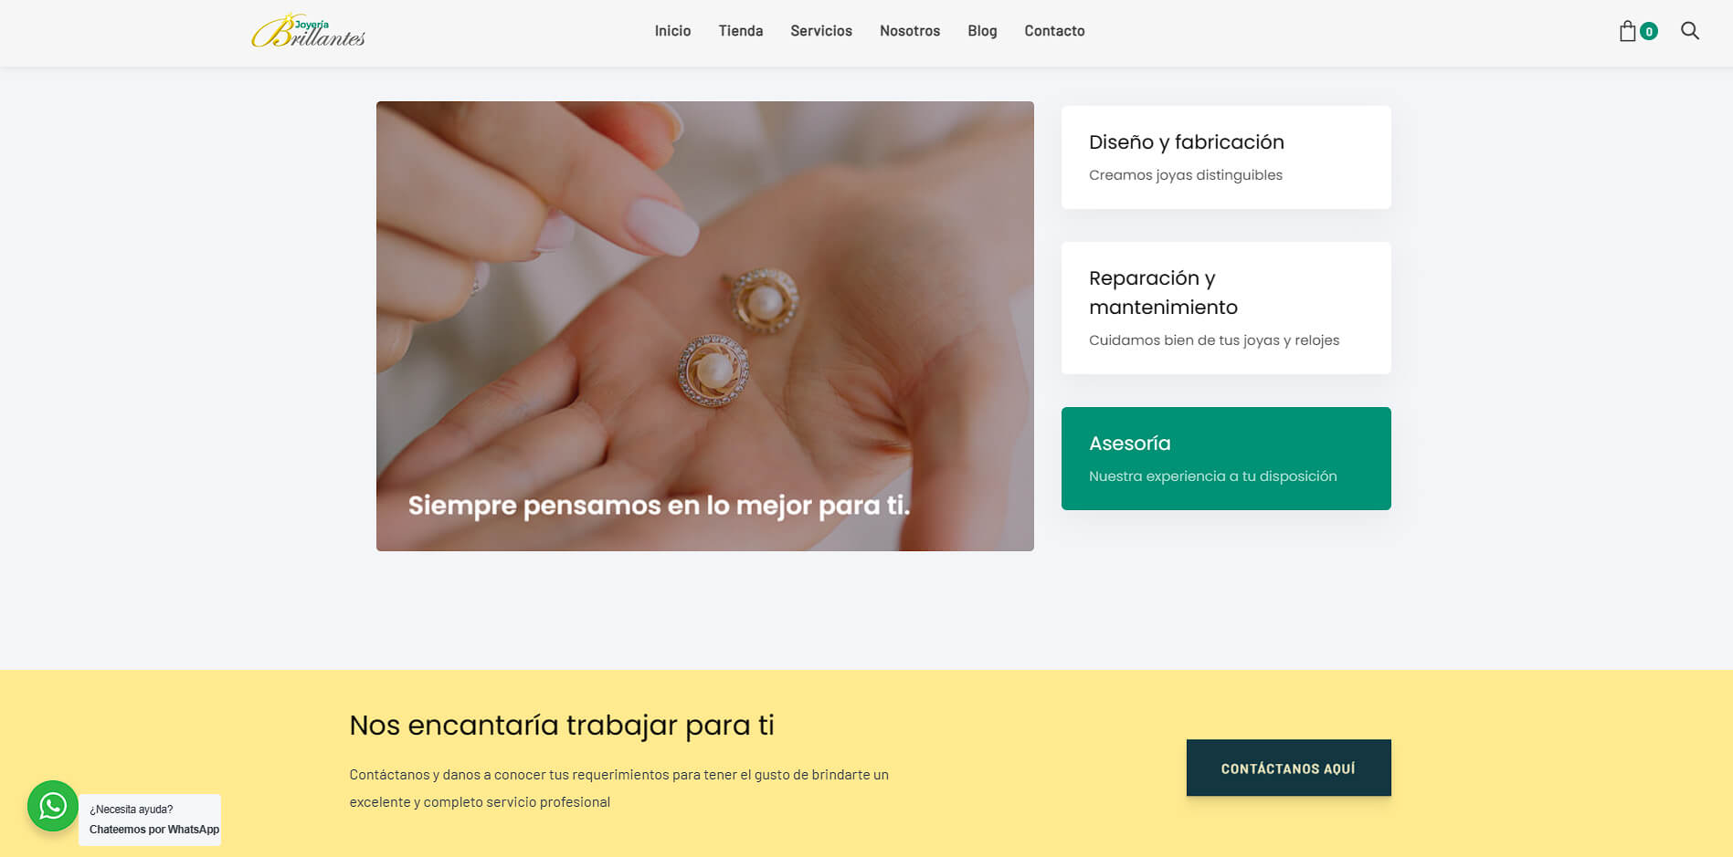Select the green Asesoría tab card
The height and width of the screenshot is (857, 1733).
point(1226,458)
